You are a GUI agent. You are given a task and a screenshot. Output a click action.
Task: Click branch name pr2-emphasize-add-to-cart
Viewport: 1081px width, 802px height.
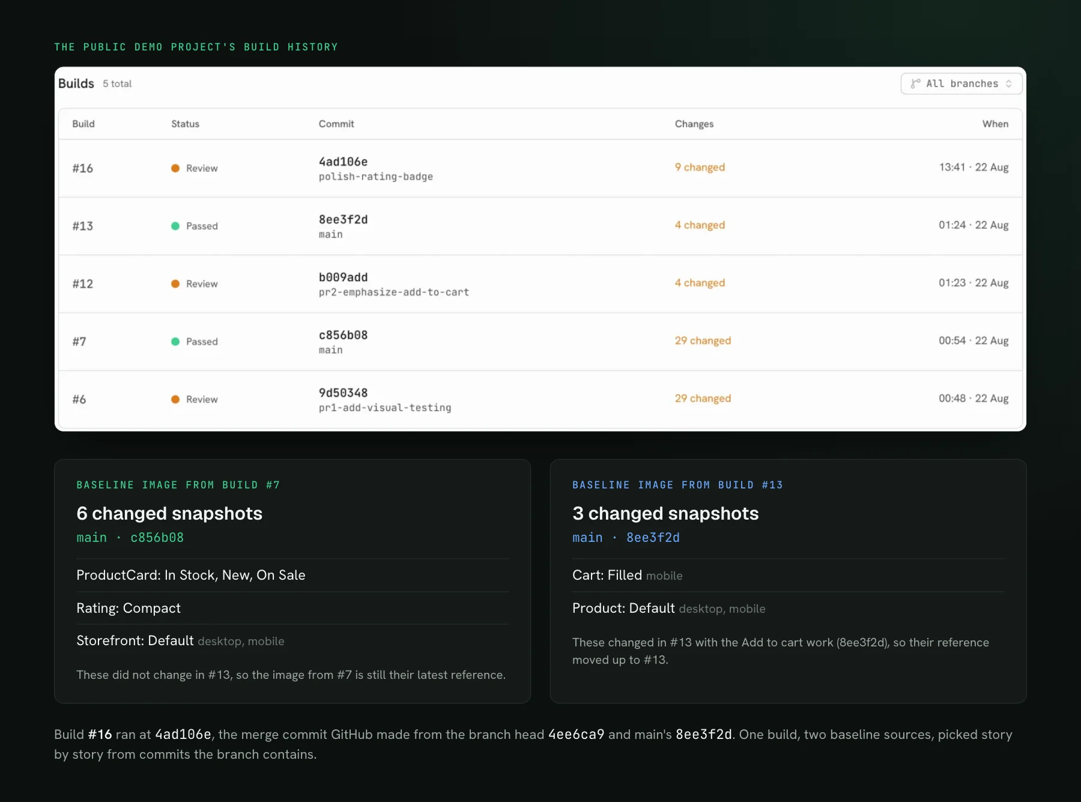(394, 292)
